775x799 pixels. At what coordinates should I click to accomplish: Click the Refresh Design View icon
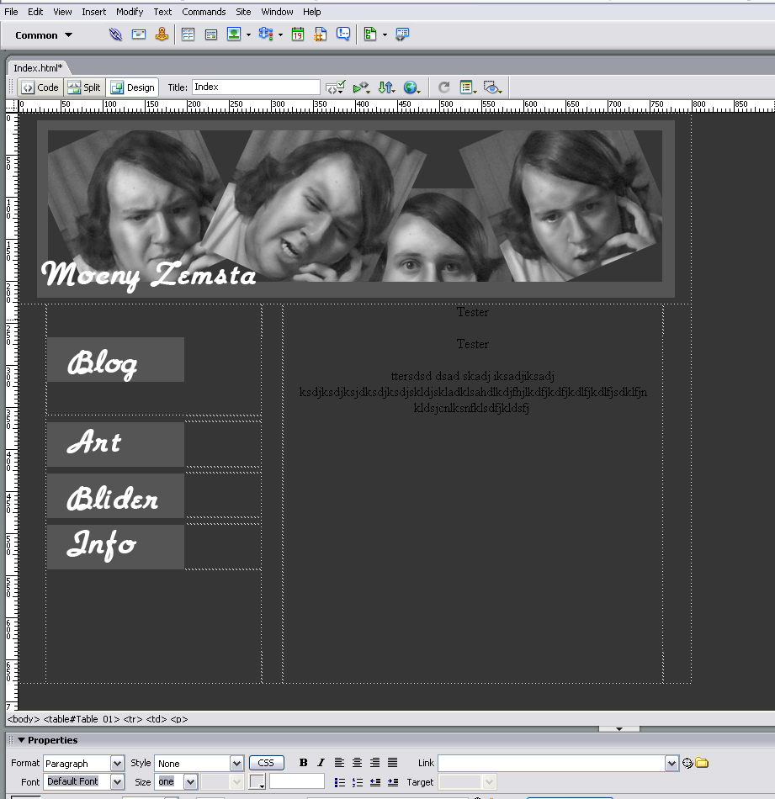point(444,87)
